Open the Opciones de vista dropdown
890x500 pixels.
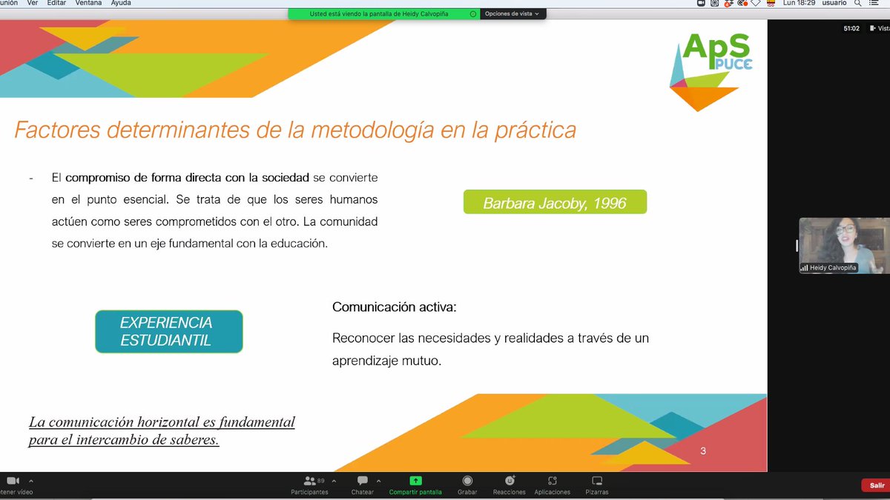(512, 13)
